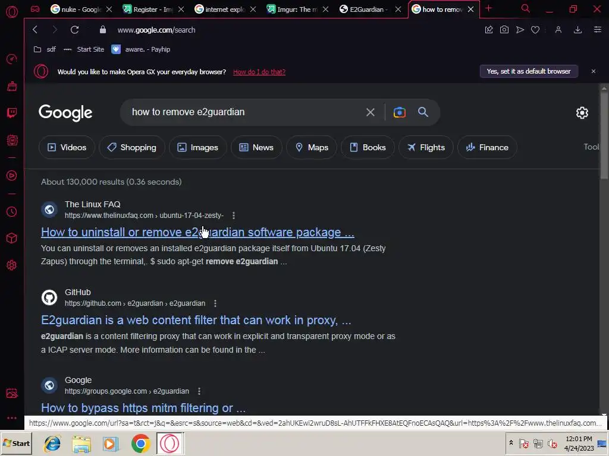
Task: Open GX Cleaner icon in sidebar
Action: pyautogui.click(x=12, y=86)
